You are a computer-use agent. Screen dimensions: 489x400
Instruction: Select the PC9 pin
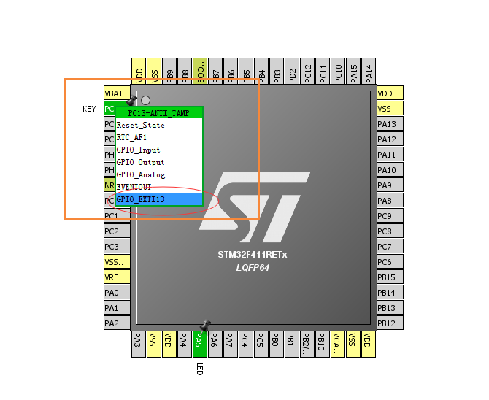(390, 216)
